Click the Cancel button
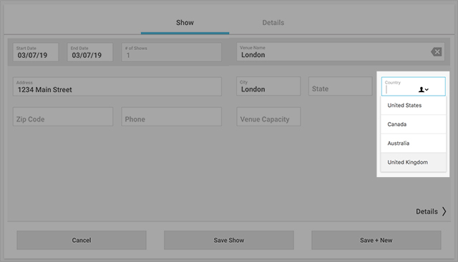This screenshot has height=262, width=458. (x=82, y=240)
